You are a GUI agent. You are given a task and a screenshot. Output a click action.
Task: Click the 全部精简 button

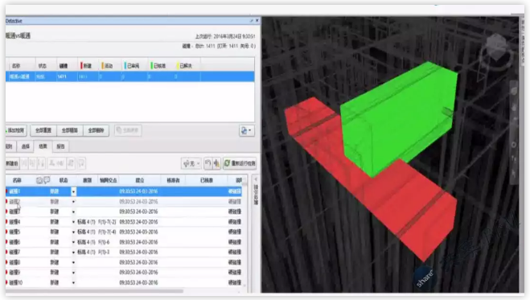[x=70, y=130]
